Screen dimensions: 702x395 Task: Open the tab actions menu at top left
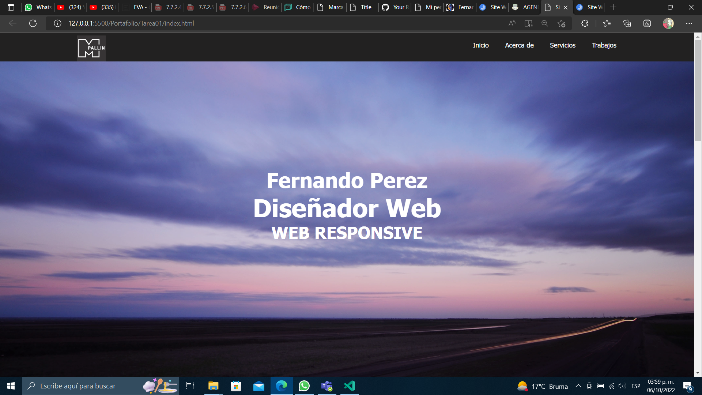pyautogui.click(x=11, y=7)
